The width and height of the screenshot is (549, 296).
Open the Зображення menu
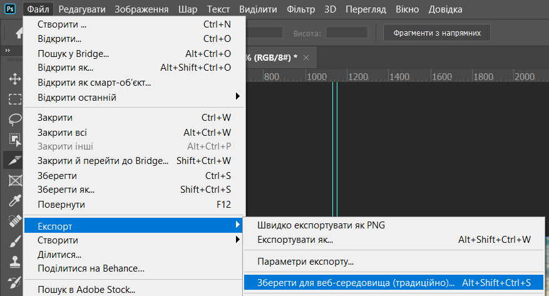tap(141, 9)
